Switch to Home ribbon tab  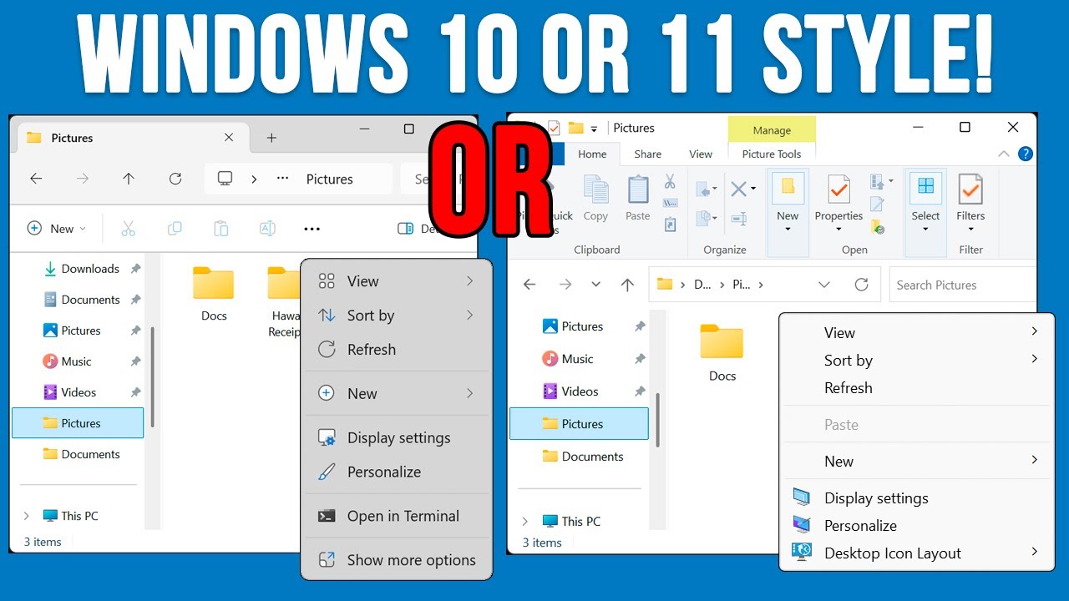point(592,154)
